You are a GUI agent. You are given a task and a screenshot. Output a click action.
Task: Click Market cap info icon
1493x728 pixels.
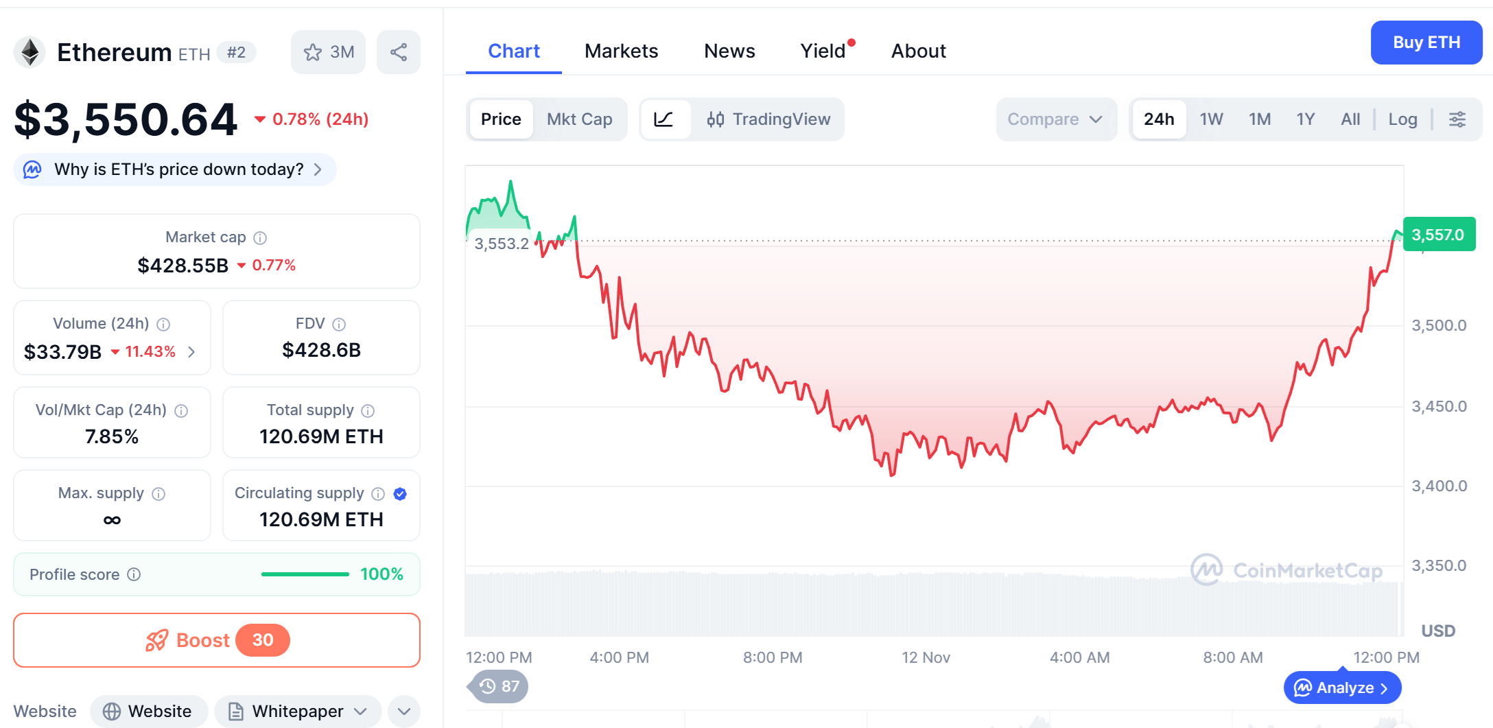[x=260, y=238]
